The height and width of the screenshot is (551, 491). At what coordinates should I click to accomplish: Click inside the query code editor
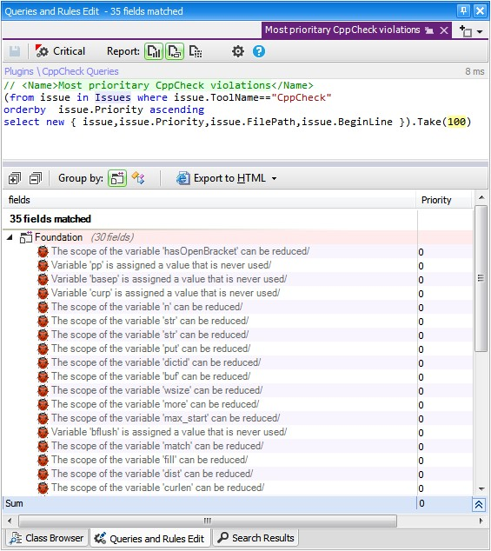point(245,119)
